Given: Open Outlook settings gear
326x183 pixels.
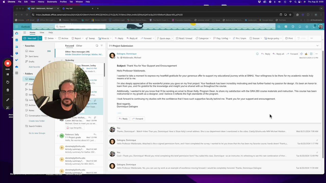Looking at the screenshot, I should 307,27.
